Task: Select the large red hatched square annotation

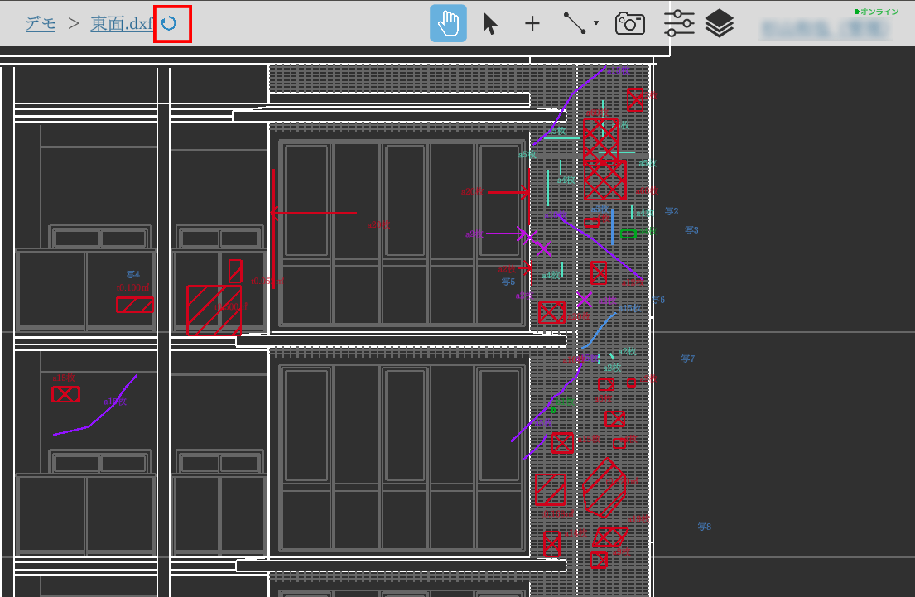Action: [214, 310]
